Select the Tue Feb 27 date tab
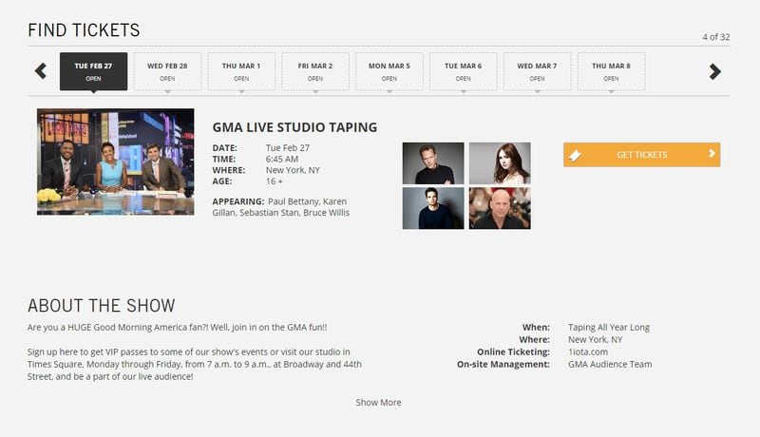The width and height of the screenshot is (760, 437). pyautogui.click(x=93, y=71)
